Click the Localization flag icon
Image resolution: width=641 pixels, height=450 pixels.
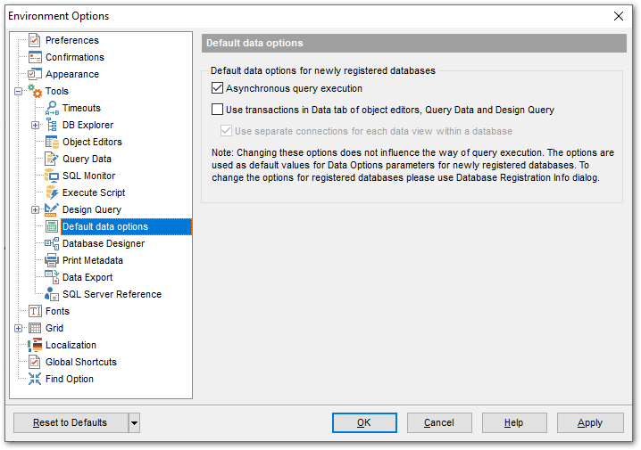35,346
